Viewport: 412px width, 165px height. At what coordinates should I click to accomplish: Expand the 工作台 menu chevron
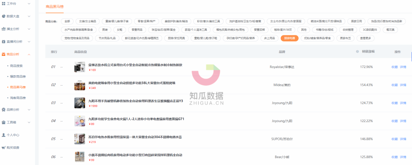29,4
